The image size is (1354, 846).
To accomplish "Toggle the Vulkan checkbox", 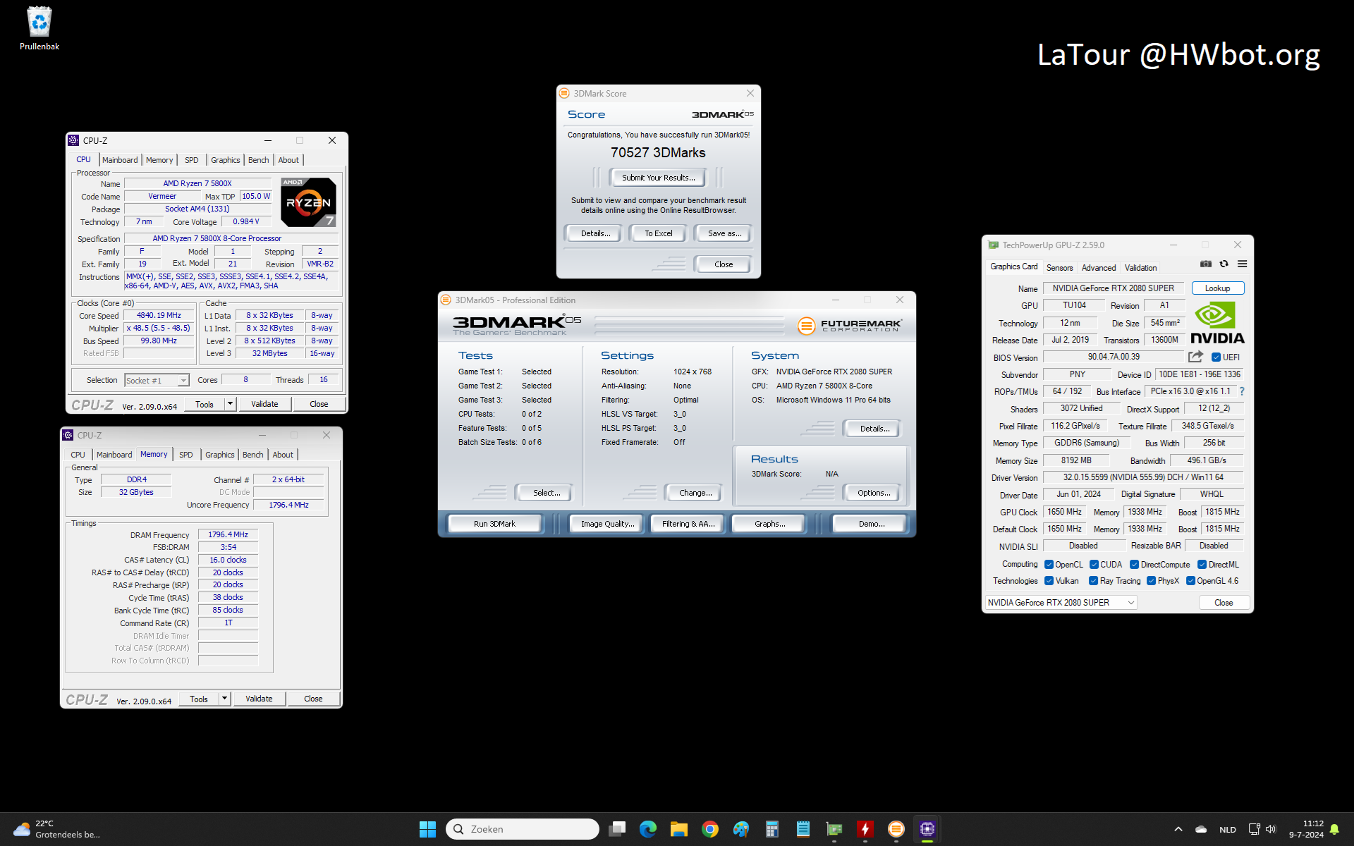I will (1049, 581).
